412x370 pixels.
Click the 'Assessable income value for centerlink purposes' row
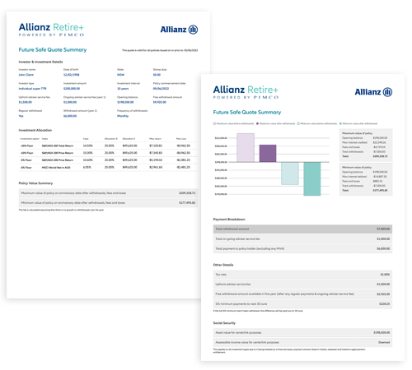pos(302,342)
